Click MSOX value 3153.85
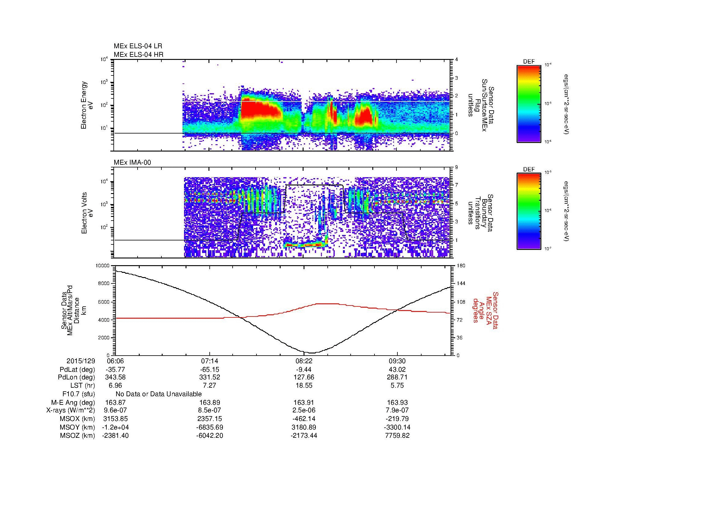The width and height of the screenshot is (715, 505). click(116, 419)
